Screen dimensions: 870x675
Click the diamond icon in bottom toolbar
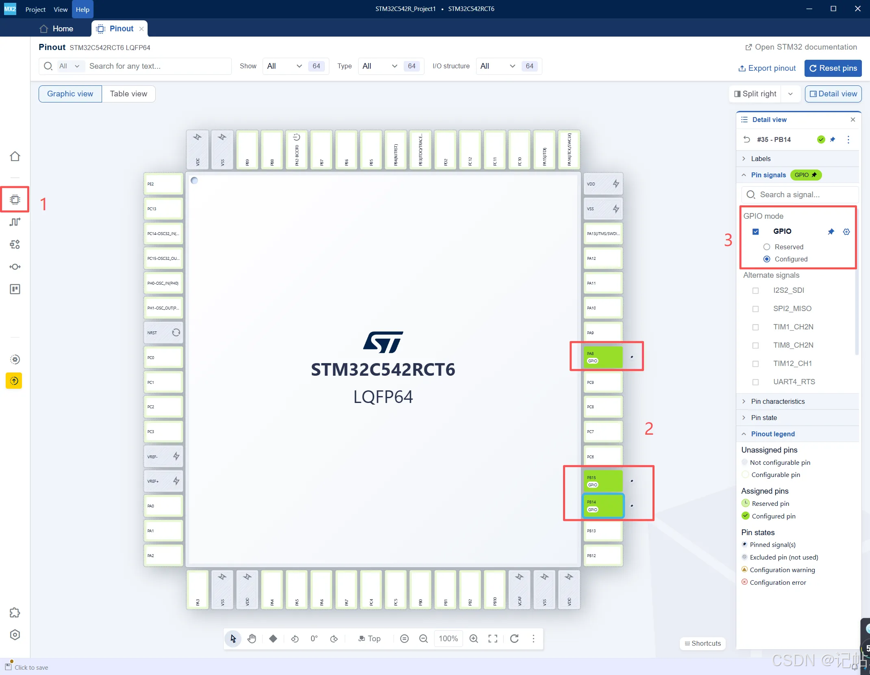click(273, 639)
